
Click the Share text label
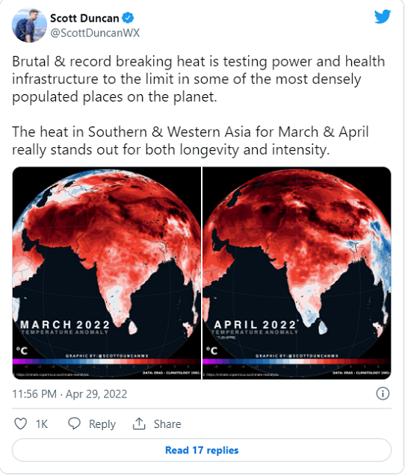click(x=167, y=423)
